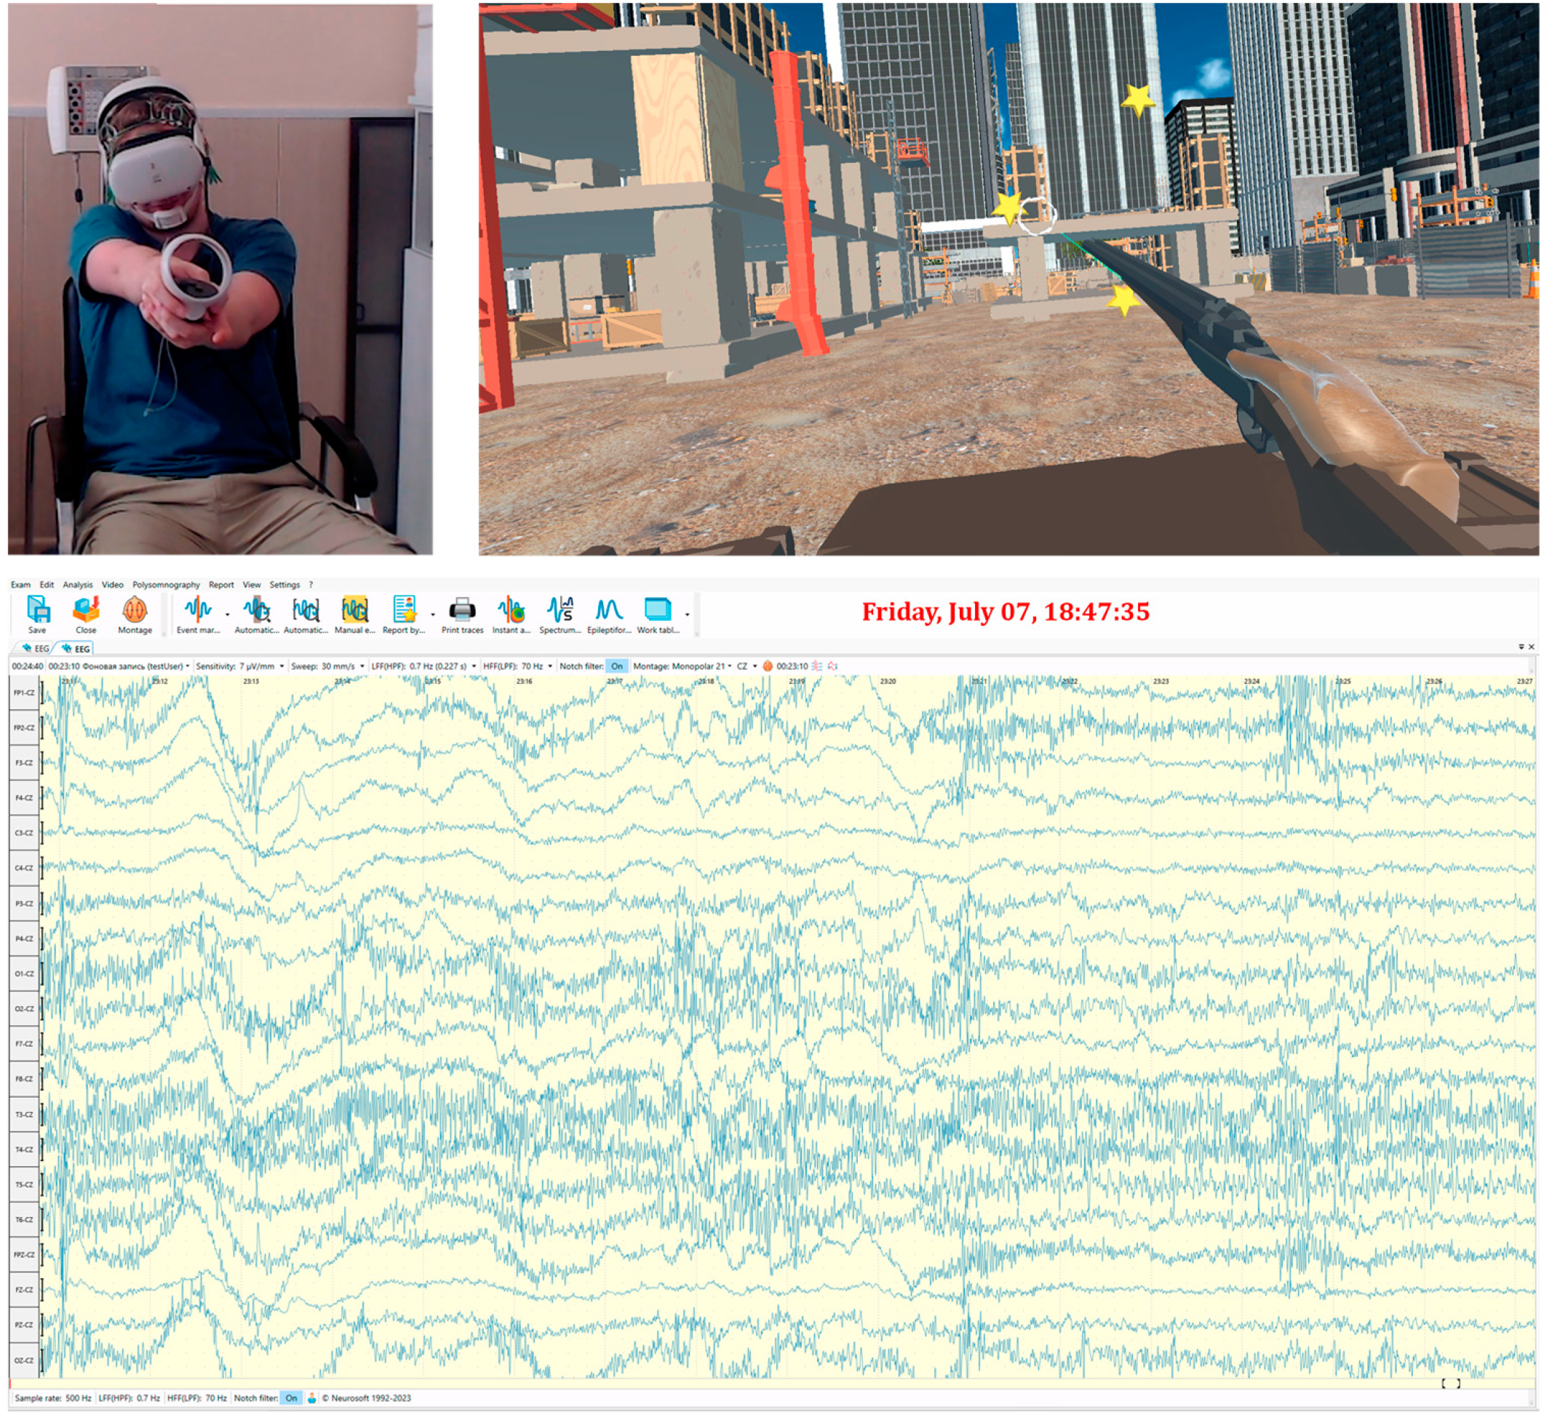1544x1417 pixels.
Task: Open the Manual e... analysis tool
Action: click(x=354, y=610)
